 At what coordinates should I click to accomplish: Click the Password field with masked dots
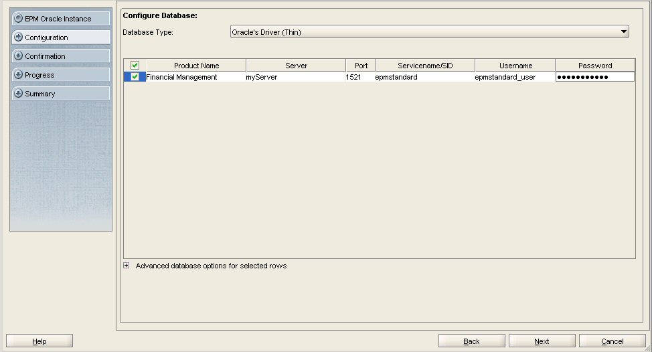595,77
